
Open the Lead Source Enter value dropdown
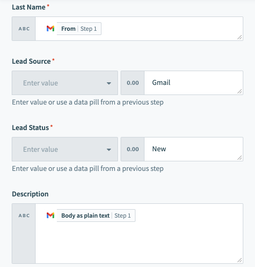65,83
